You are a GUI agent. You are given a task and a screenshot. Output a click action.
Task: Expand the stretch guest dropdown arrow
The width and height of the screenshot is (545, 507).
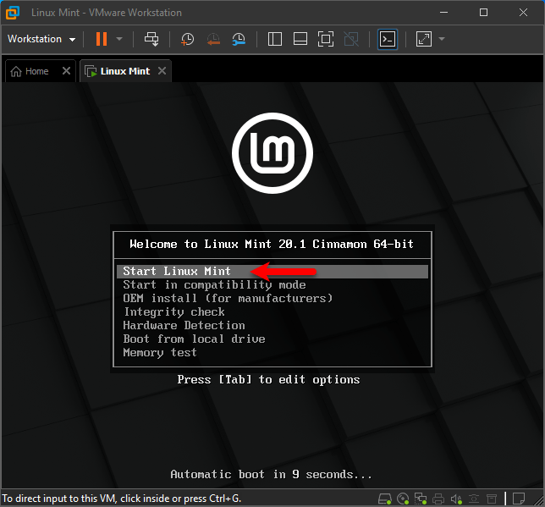click(442, 39)
